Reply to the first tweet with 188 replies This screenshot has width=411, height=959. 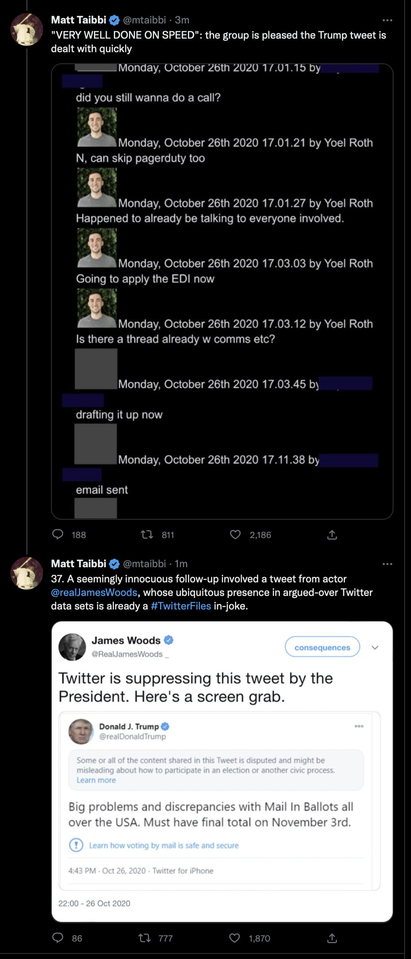coord(58,535)
